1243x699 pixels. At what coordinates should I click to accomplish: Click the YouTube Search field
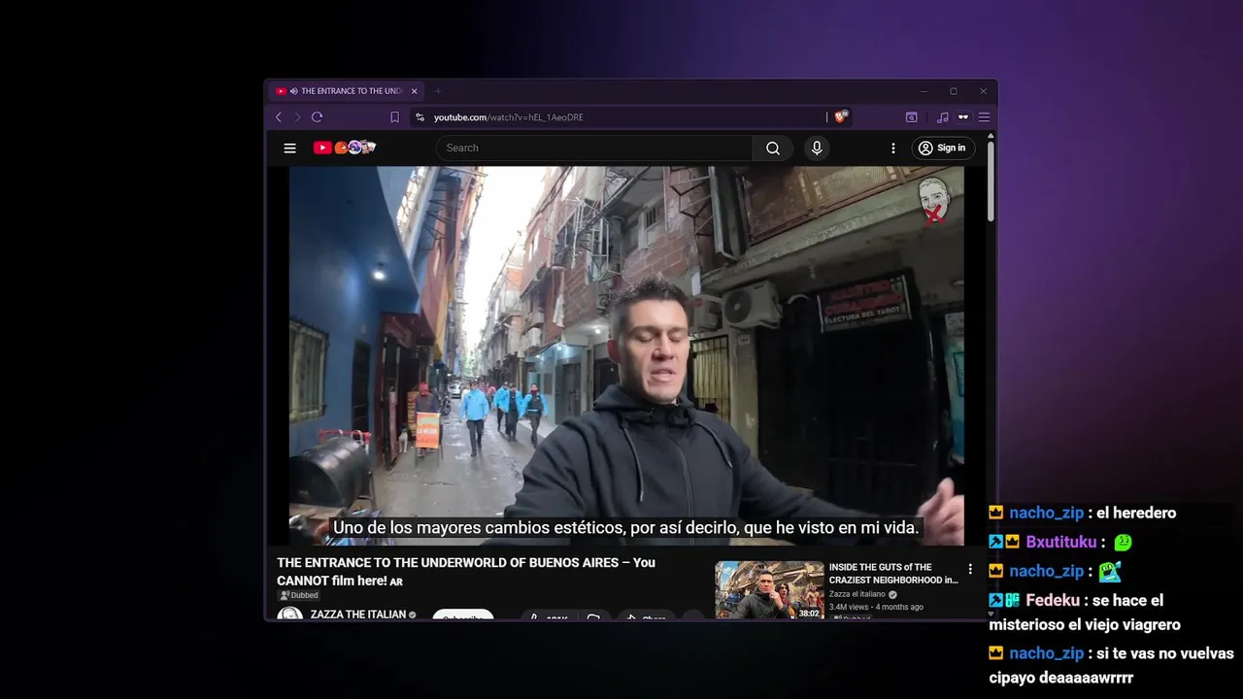coord(594,148)
